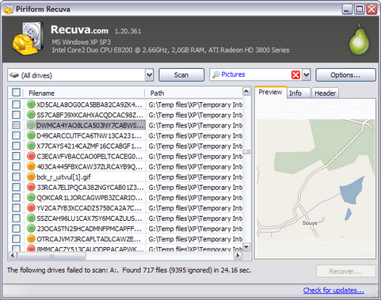Check the box for SS7CABF39XKCAHXACQDCAC98Z file
This screenshot has height=300, width=381.
coord(16,115)
